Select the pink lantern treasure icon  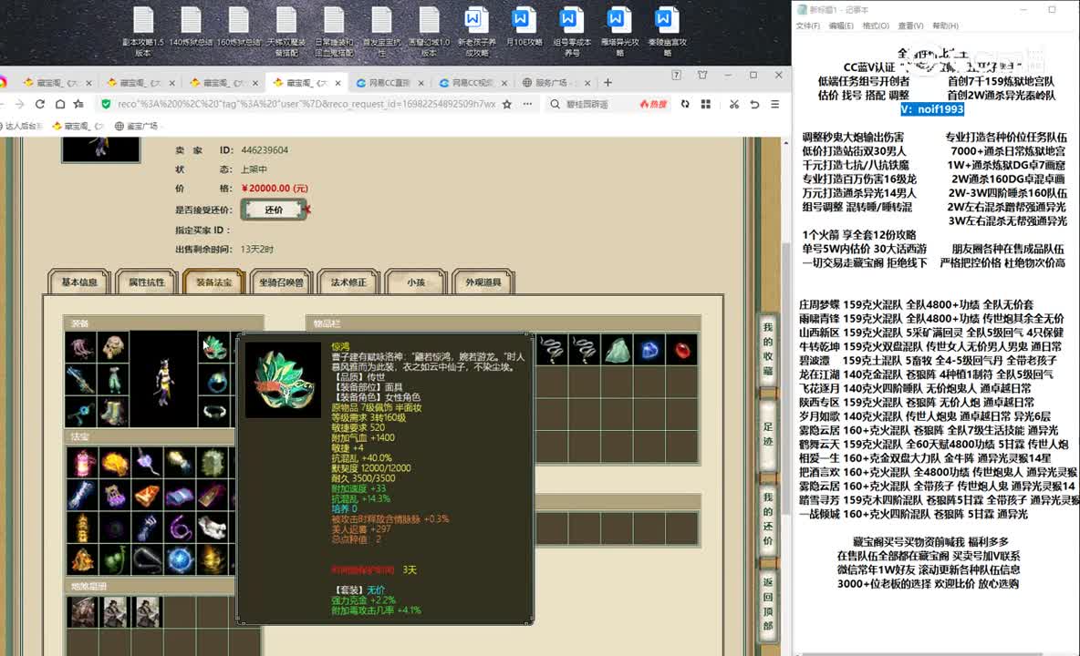tap(81, 463)
